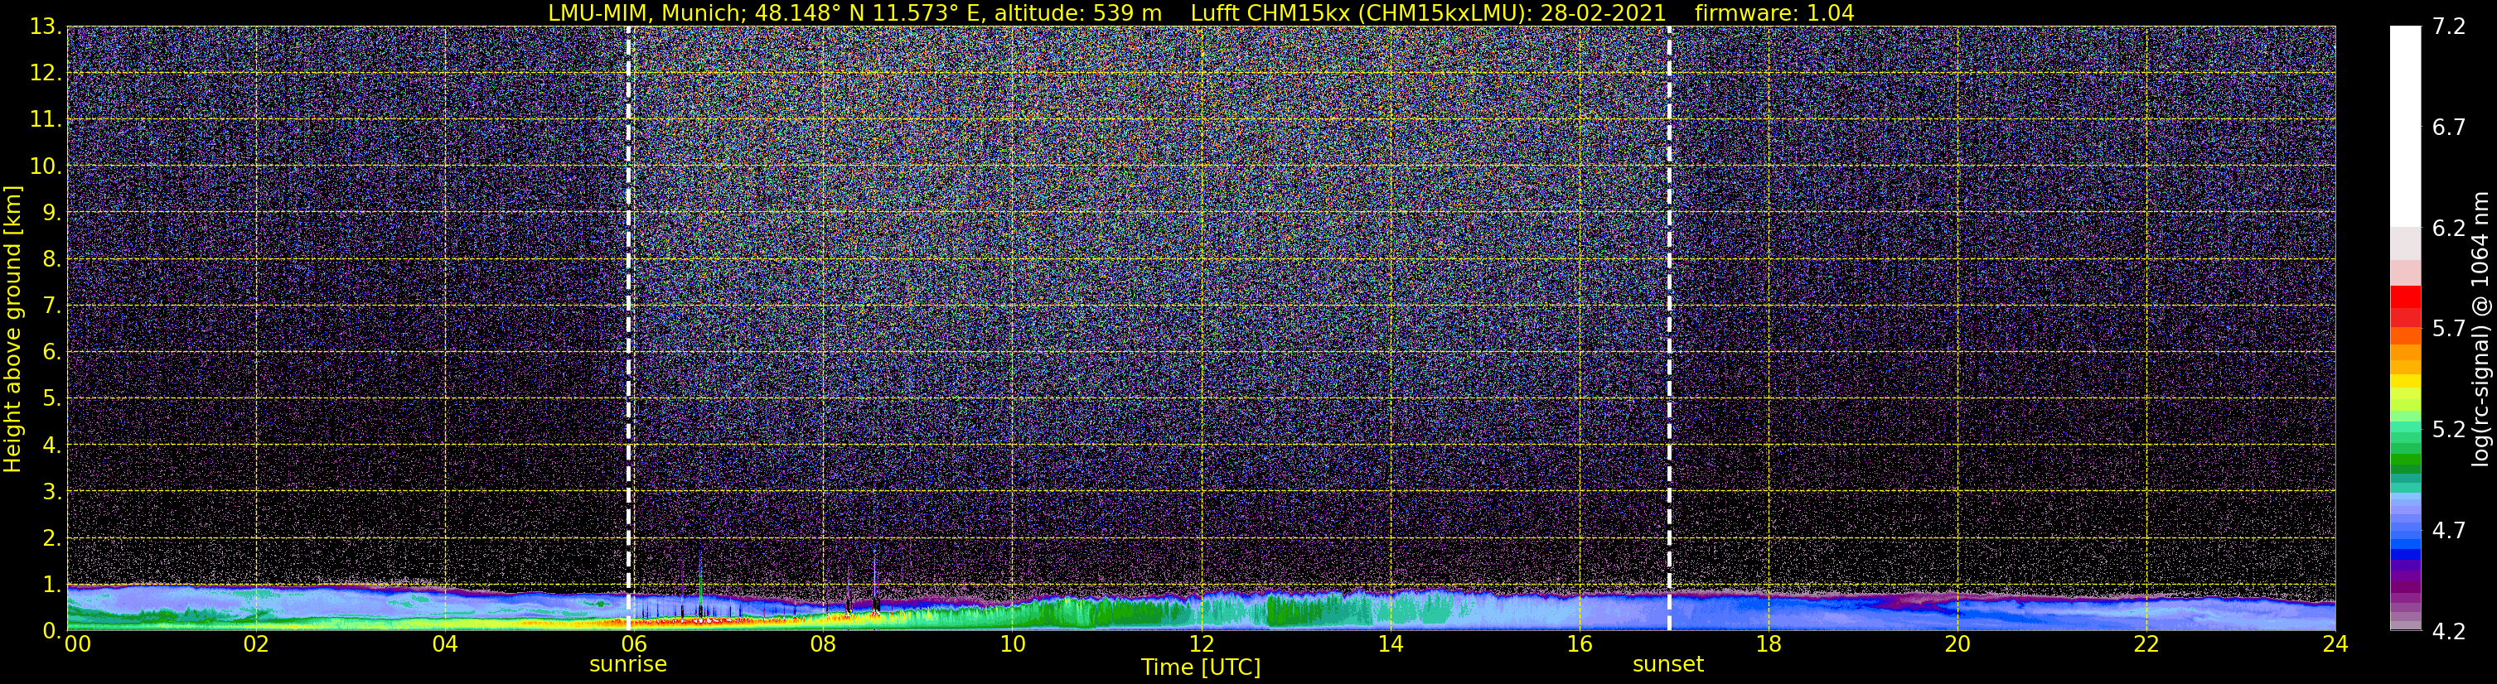2497x684 pixels.
Task: Click the time axis tick '12'
Action: pyautogui.click(x=1201, y=644)
